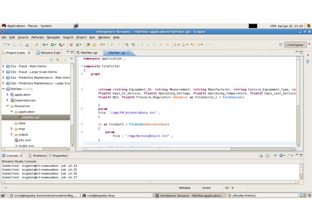Click the editor horizontal scrollbar

point(189,149)
